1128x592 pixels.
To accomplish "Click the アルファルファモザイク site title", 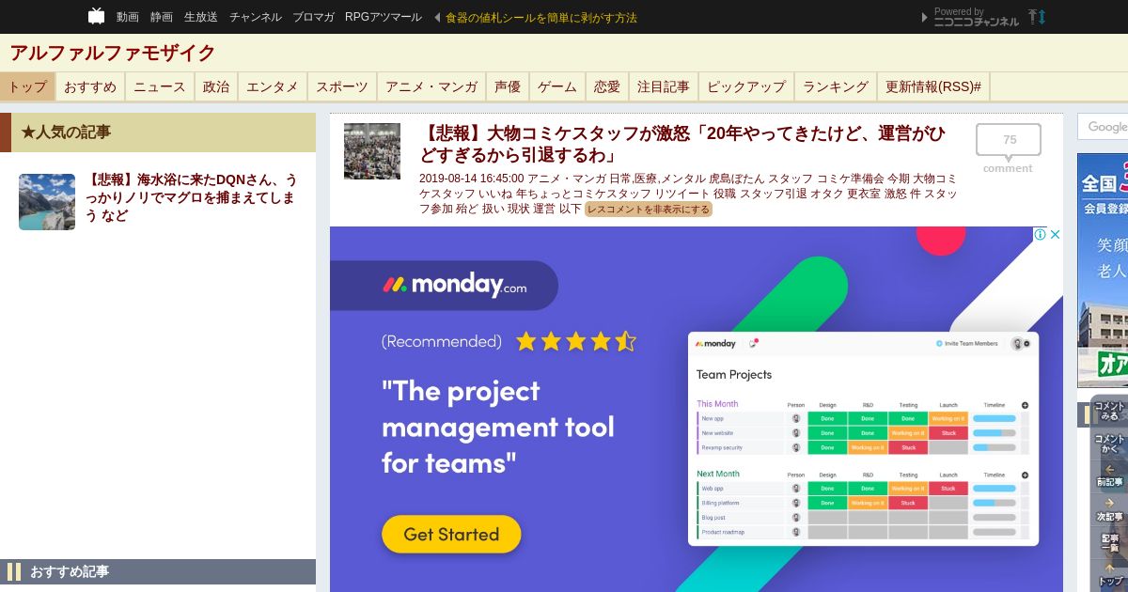I will point(113,53).
